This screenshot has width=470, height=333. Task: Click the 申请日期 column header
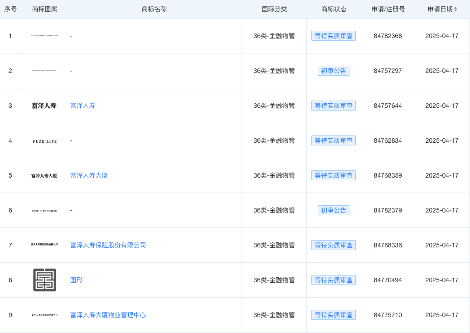point(440,9)
